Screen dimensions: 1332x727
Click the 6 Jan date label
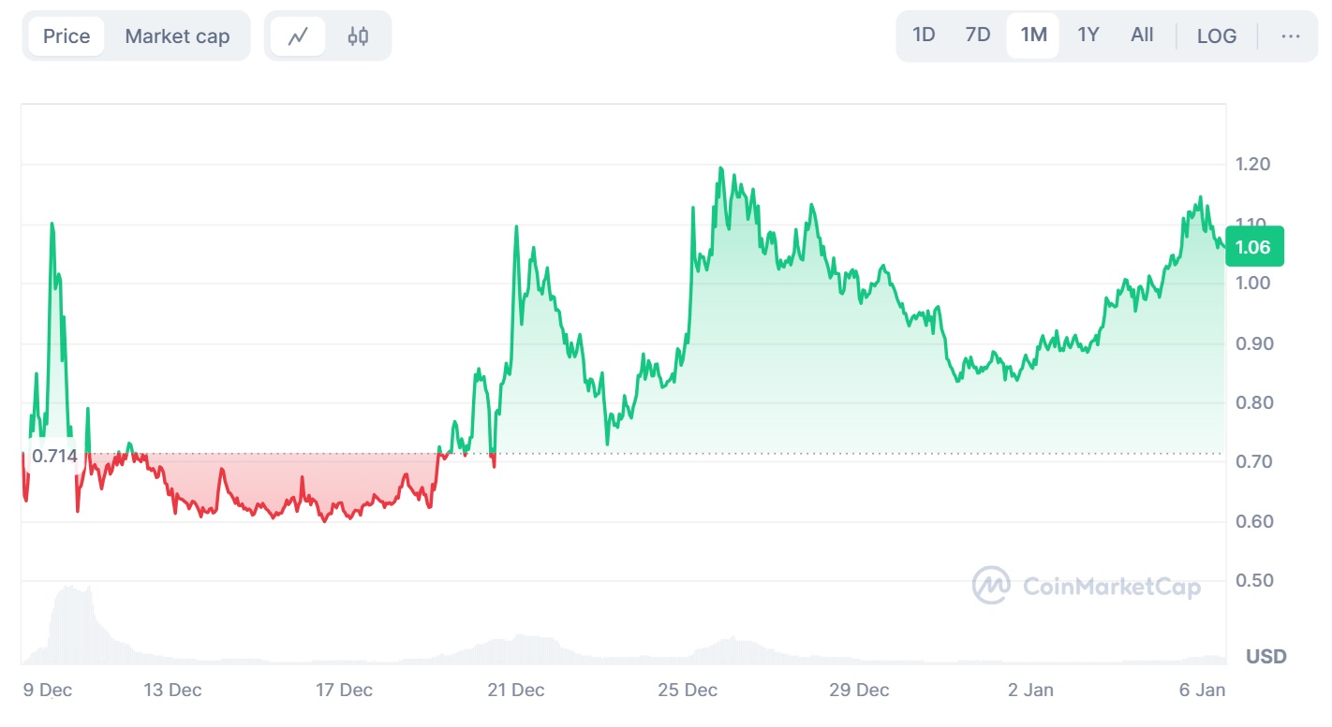1201,691
